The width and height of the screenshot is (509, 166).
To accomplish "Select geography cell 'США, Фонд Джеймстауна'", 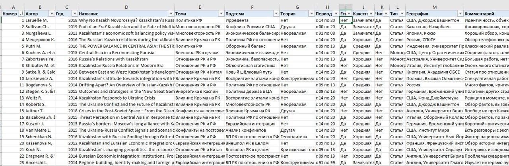I will click(435, 98).
